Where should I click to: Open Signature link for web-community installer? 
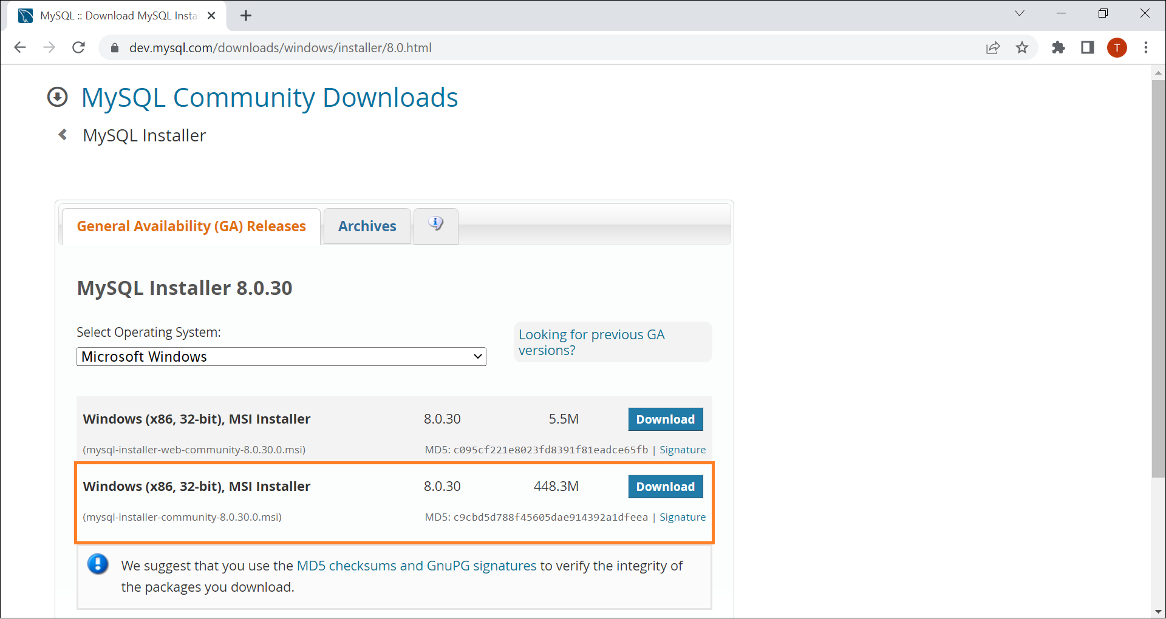pyautogui.click(x=683, y=450)
